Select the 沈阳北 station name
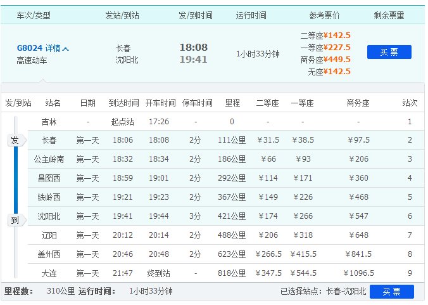Image resolution: width=428 pixels, height=305 pixels. [49, 216]
